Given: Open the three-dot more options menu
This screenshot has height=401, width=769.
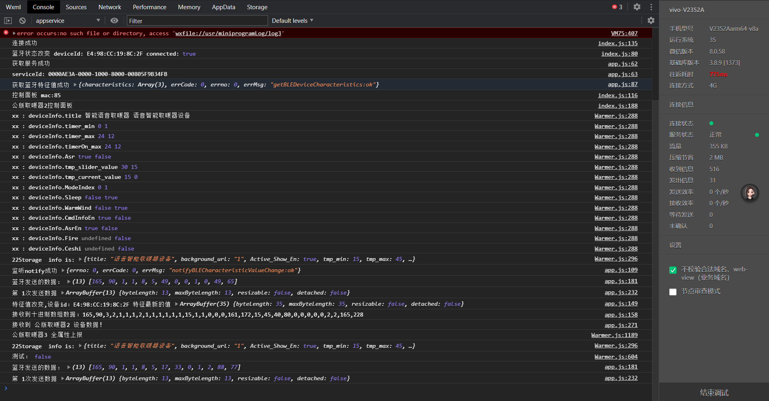Looking at the screenshot, I should coord(651,7).
